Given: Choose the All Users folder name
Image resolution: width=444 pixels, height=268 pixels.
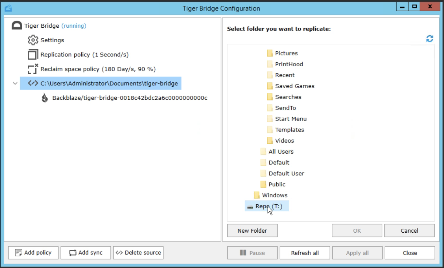Looking at the screenshot, I should click(281, 151).
